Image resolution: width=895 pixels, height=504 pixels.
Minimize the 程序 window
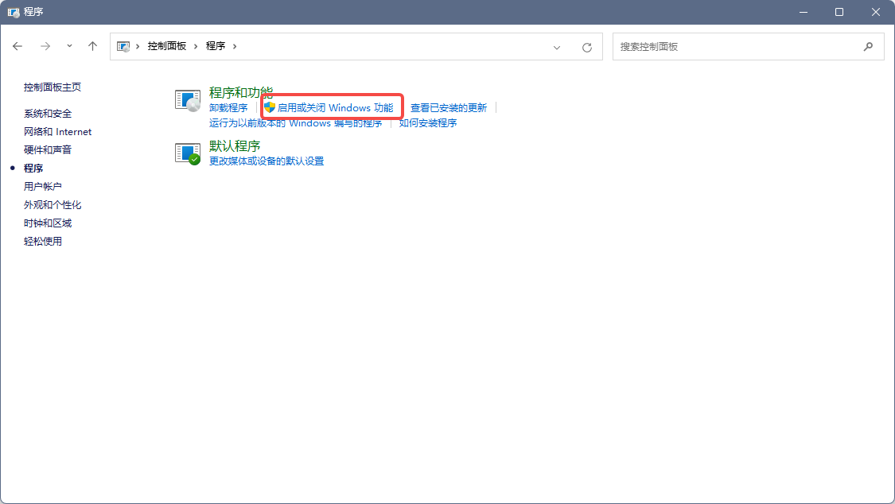point(803,12)
